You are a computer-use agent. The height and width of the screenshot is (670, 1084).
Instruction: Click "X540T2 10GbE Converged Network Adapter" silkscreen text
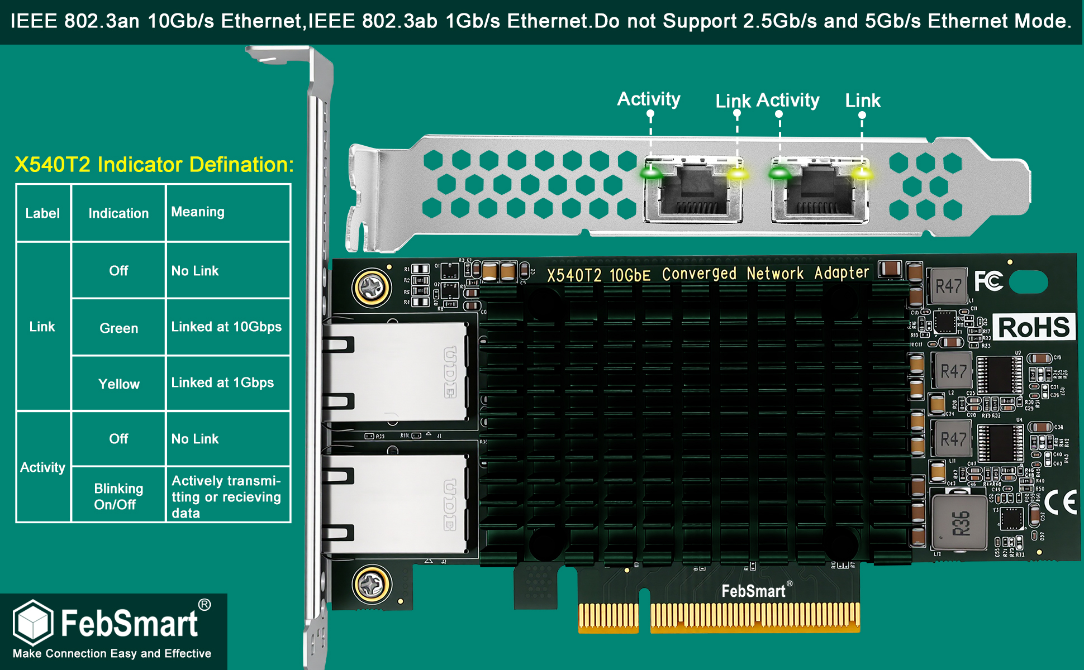pos(708,274)
